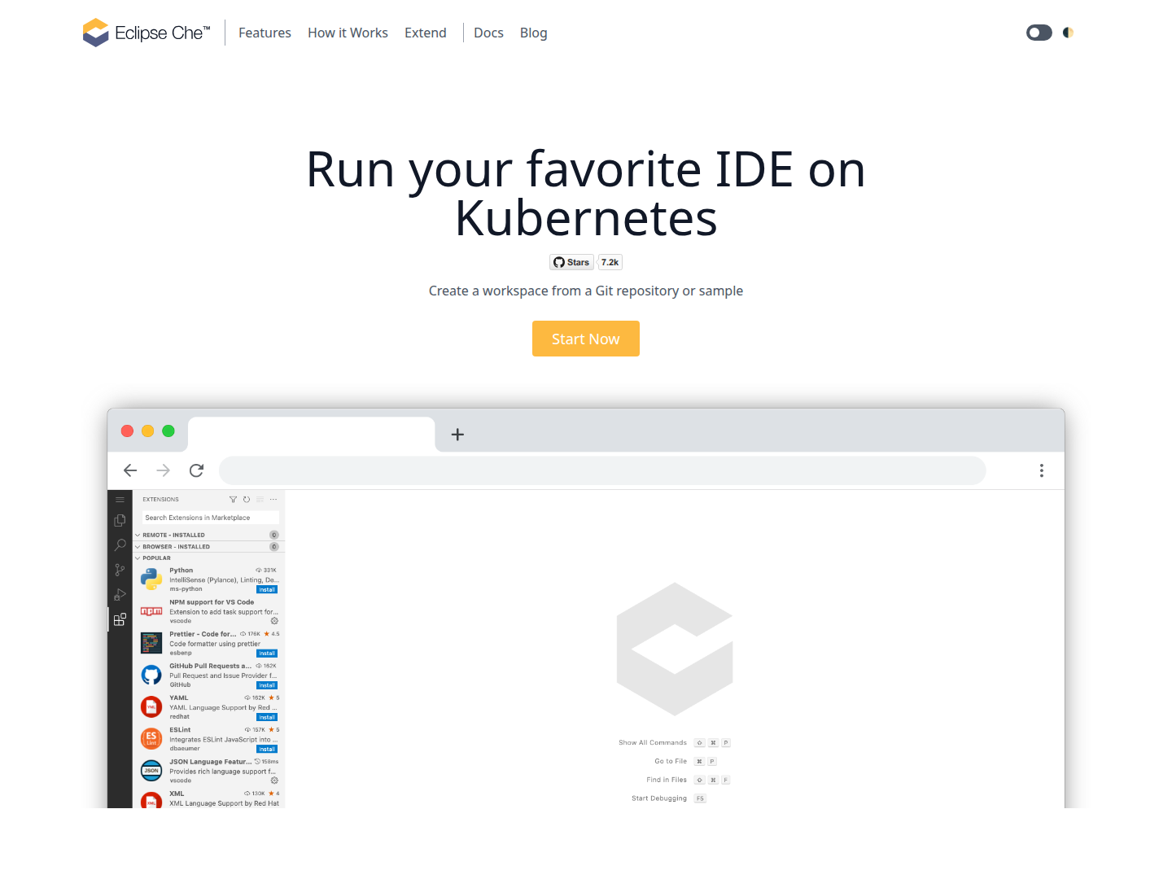
Task: Open the Run and Debug icon
Action: (x=120, y=594)
